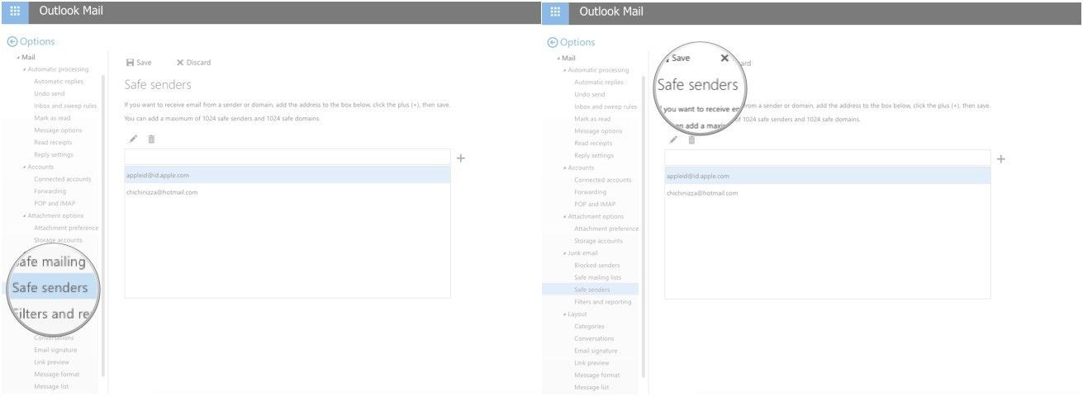The image size is (1083, 396).
Task: Click the Save disk icon in left window
Action: (x=130, y=63)
